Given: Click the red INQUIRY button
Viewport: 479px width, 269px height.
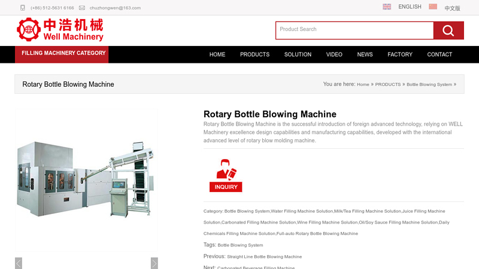Looking at the screenshot, I should (226, 187).
